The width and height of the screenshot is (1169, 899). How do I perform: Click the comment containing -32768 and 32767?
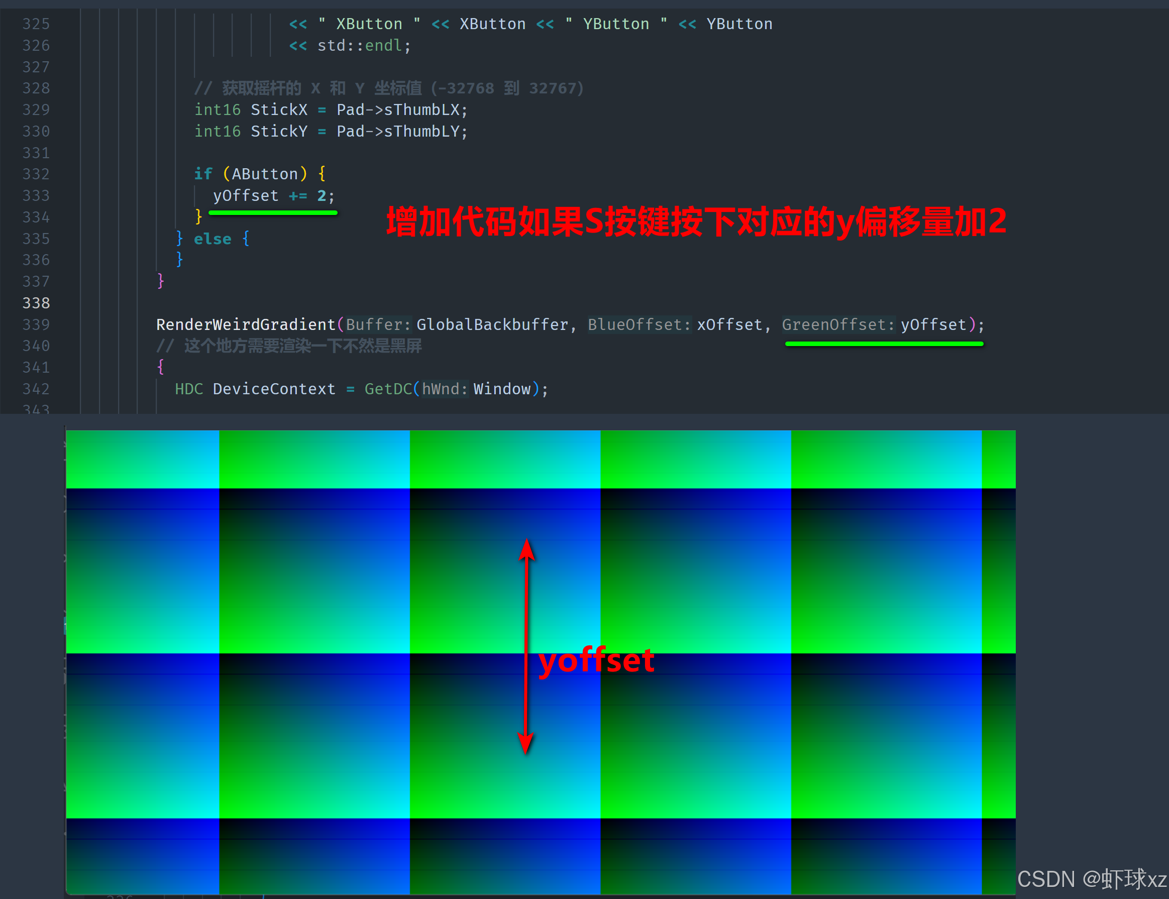pyautogui.click(x=389, y=88)
